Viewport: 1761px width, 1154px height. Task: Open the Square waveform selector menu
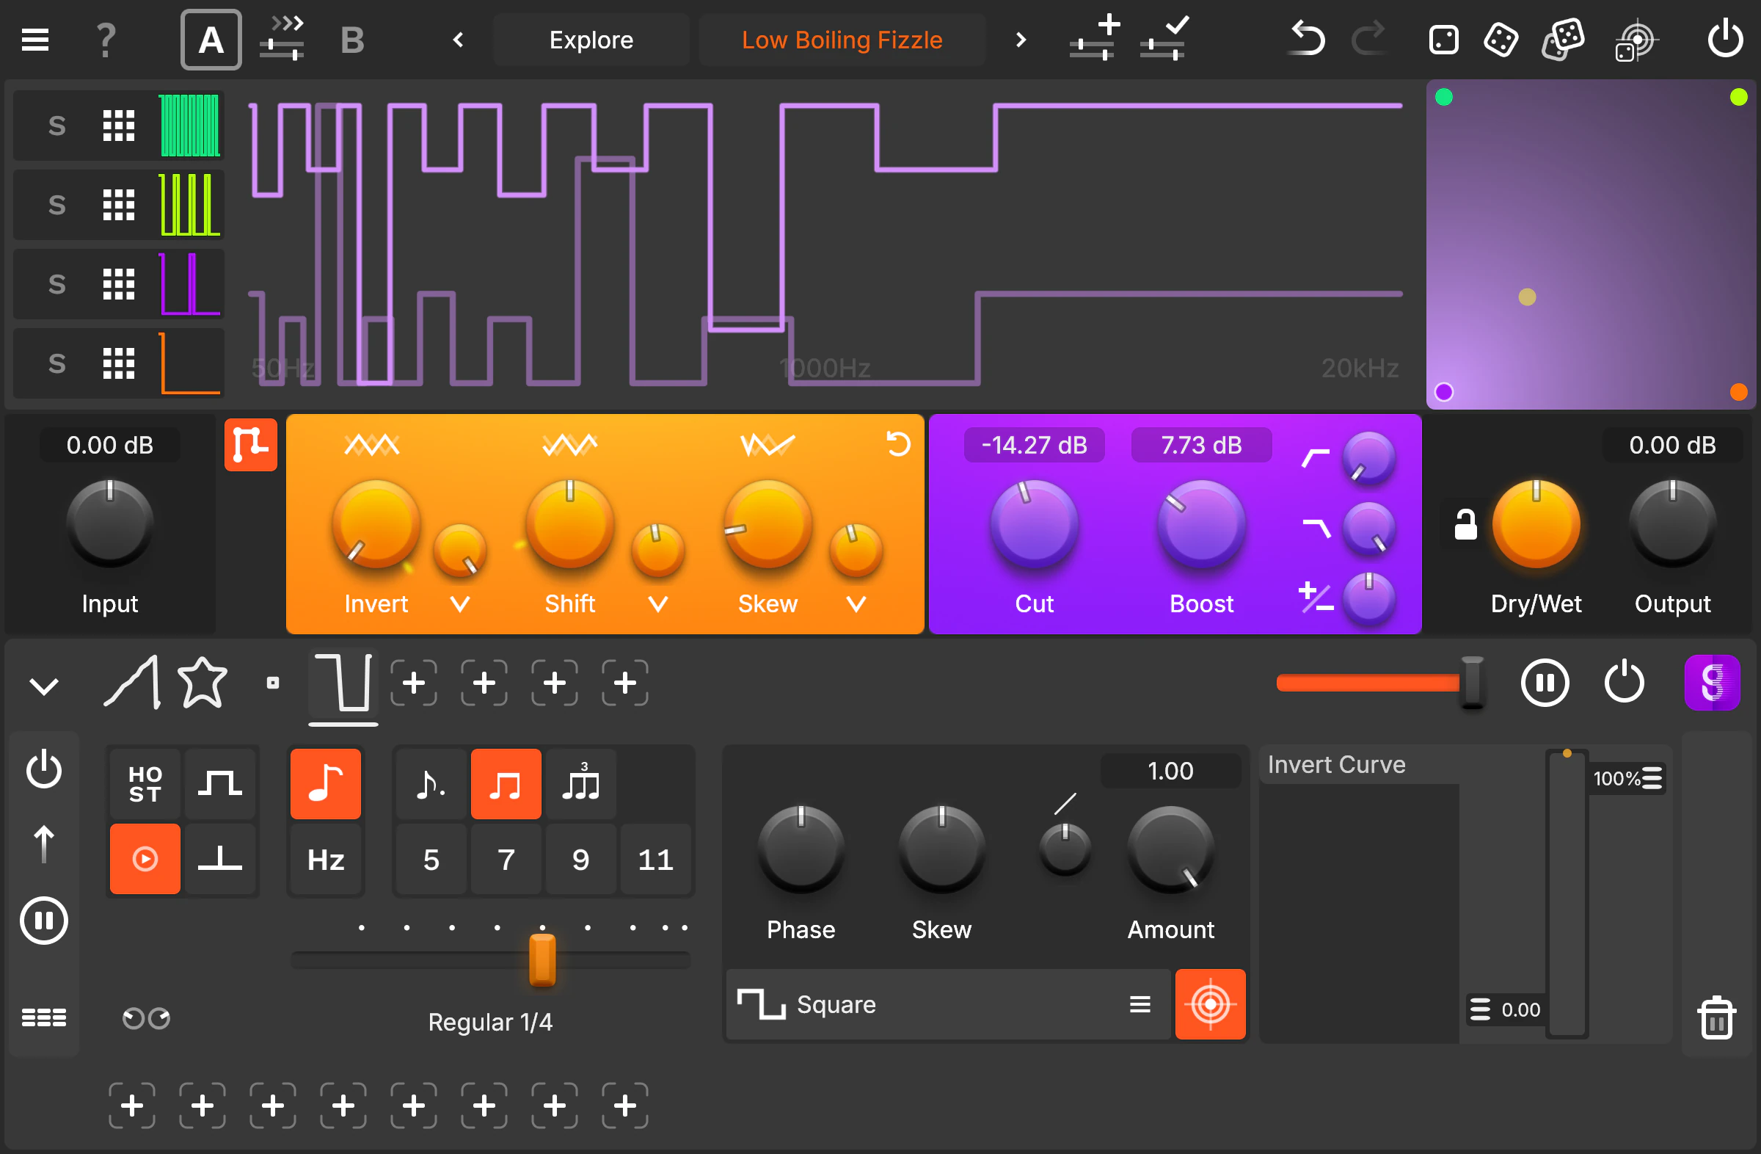tap(1140, 1004)
